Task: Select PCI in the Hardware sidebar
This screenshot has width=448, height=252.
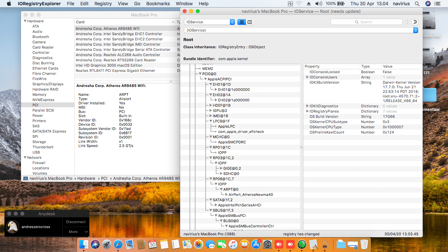Action: point(36,105)
